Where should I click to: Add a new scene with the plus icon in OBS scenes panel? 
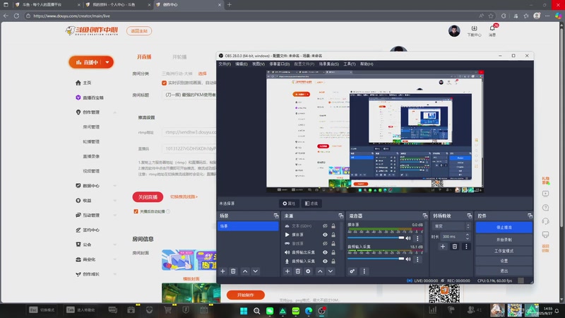click(222, 271)
